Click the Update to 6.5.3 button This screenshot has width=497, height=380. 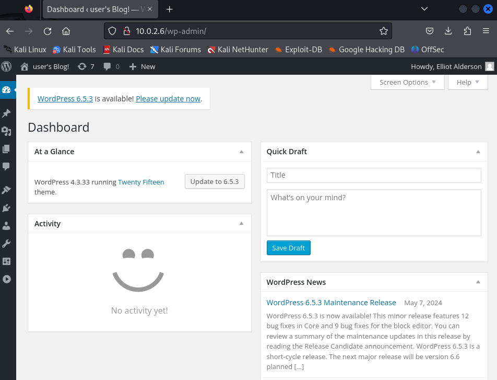coord(215,181)
